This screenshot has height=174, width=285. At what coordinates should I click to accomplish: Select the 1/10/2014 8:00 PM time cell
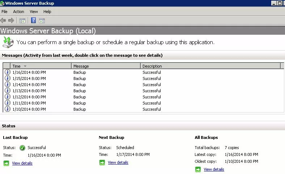pyautogui.click(x=29, y=109)
